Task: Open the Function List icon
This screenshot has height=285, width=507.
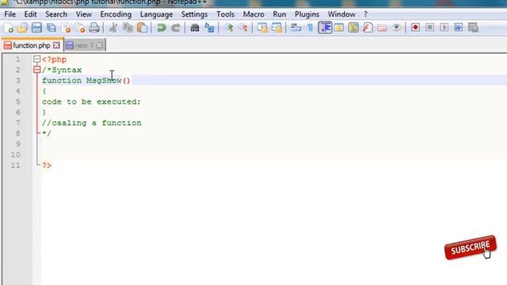Action: click(368, 28)
